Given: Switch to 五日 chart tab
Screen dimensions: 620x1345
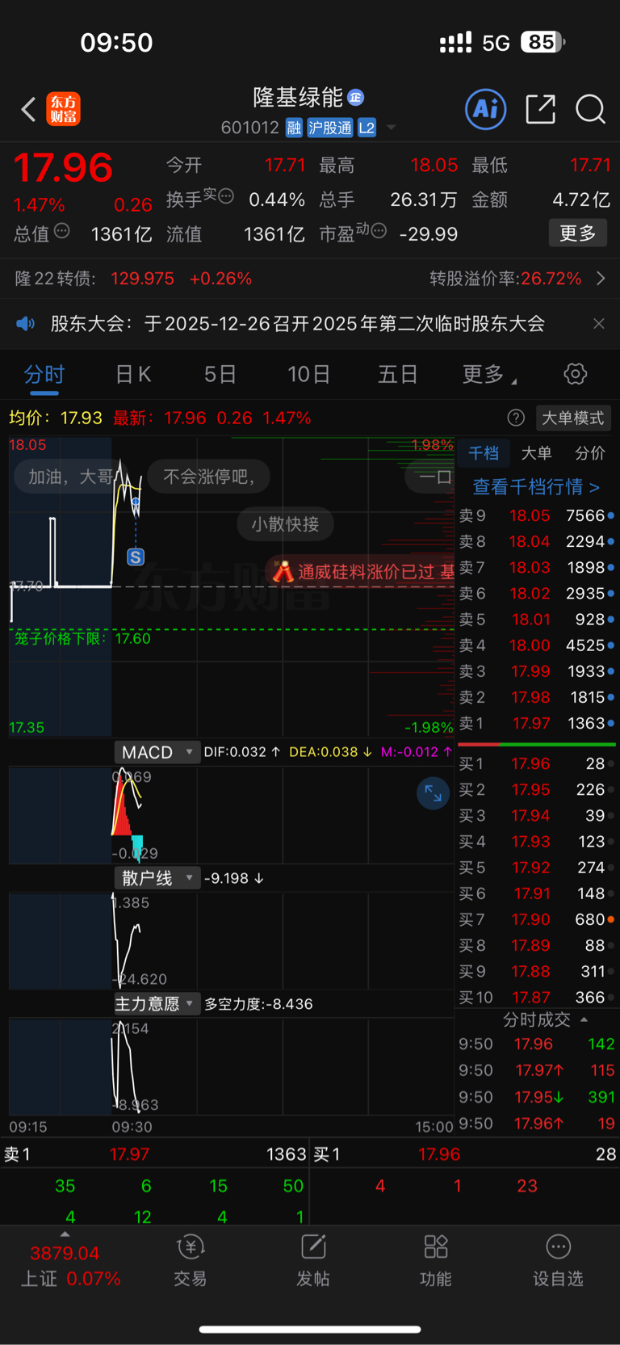Looking at the screenshot, I should click(x=398, y=374).
